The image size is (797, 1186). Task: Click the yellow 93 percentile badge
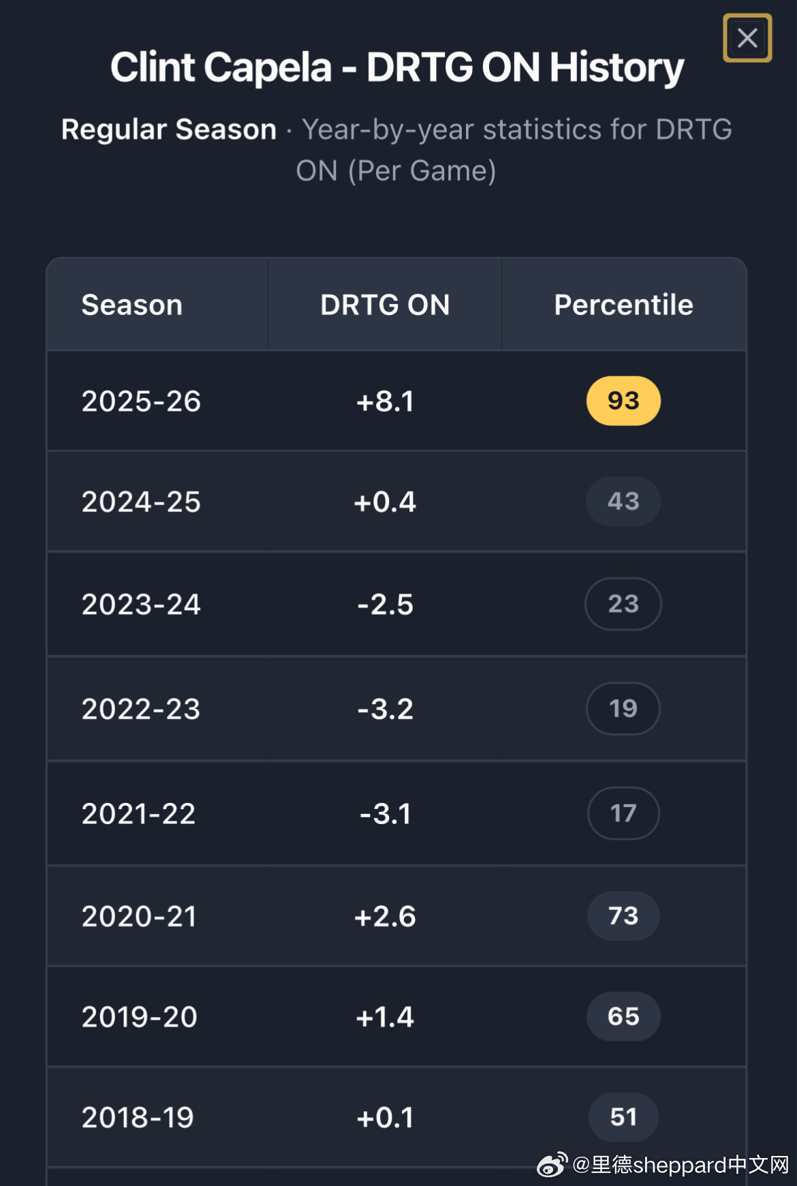click(x=623, y=401)
